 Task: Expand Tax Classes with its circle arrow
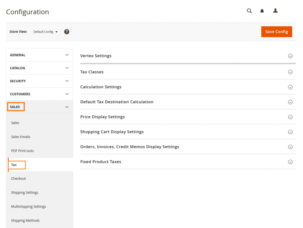pyautogui.click(x=290, y=72)
